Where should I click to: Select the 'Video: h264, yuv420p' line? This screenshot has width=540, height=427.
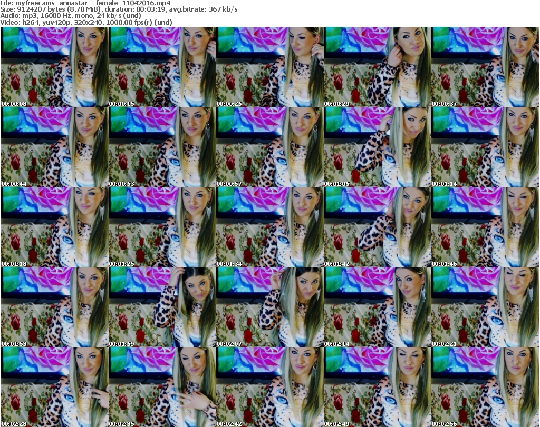point(86,22)
